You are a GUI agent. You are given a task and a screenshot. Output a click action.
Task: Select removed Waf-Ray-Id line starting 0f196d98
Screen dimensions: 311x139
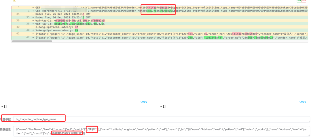(x=160, y=20)
